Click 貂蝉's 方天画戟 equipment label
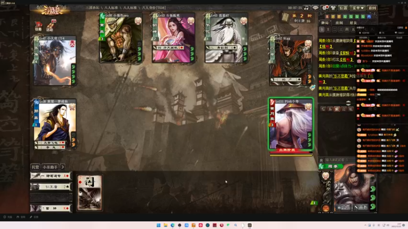This screenshot has height=229, width=408. (x=170, y=48)
